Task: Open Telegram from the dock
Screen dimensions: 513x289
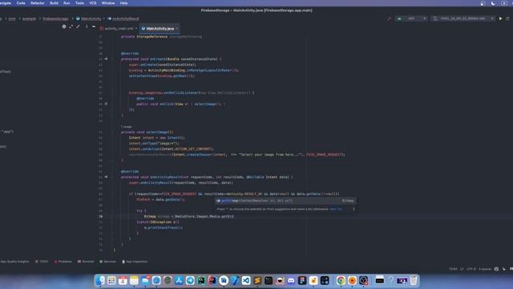Action: (x=190, y=280)
